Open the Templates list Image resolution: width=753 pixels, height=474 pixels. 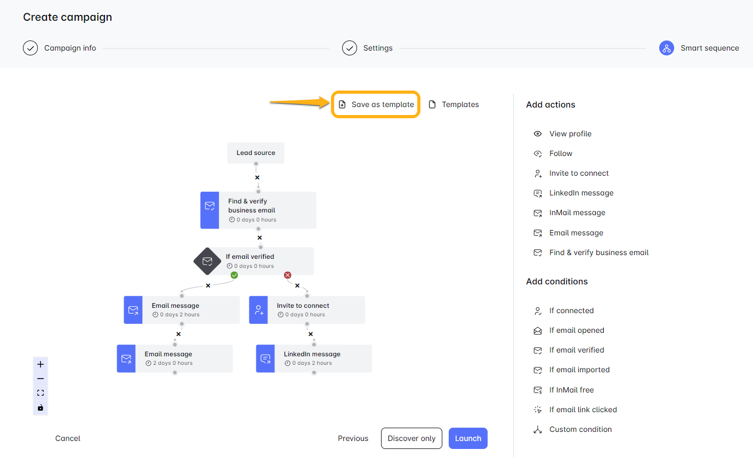454,104
